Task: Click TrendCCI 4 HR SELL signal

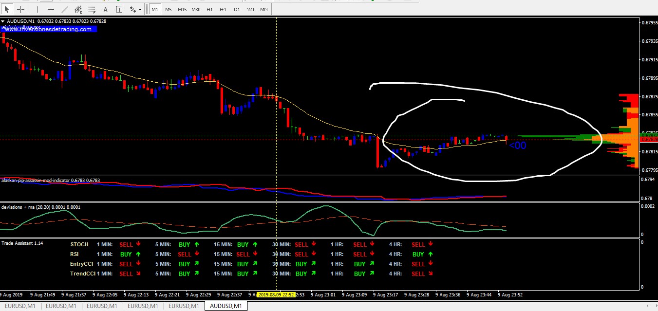Action: point(422,274)
